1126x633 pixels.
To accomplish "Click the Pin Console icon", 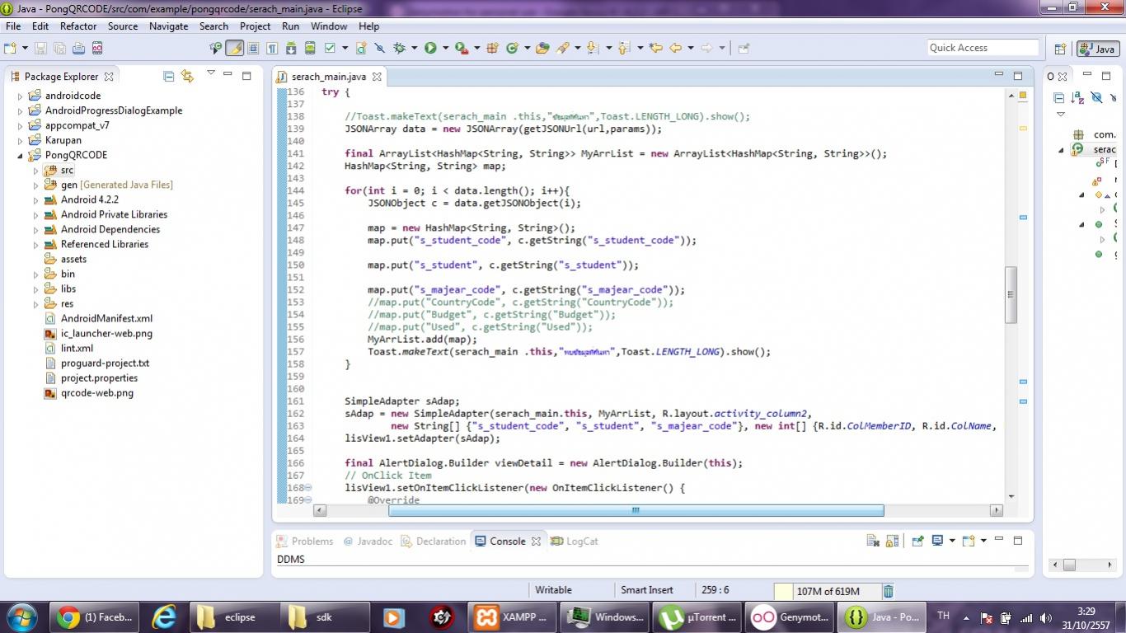I will tap(917, 541).
